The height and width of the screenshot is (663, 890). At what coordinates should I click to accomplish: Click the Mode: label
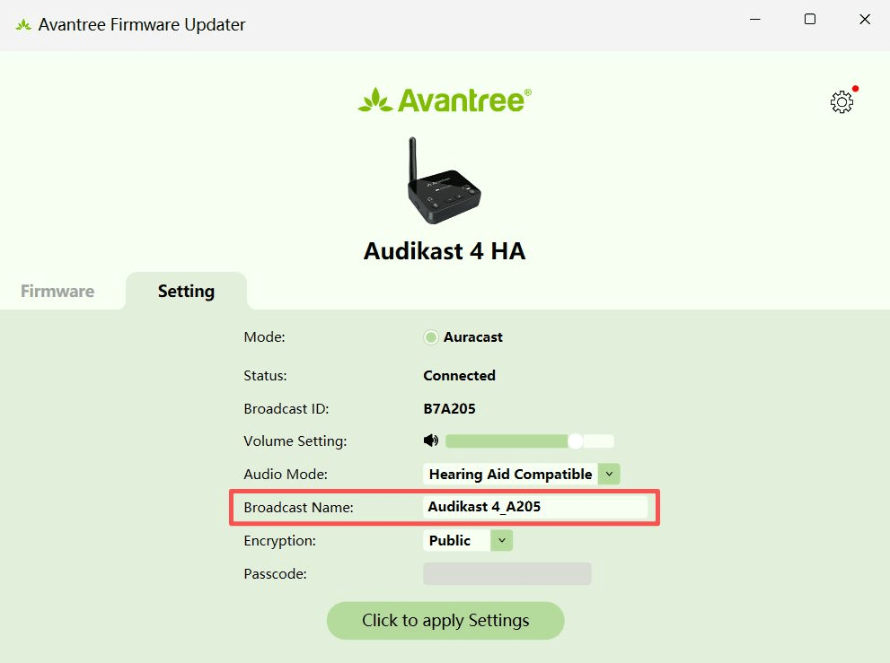coord(265,337)
